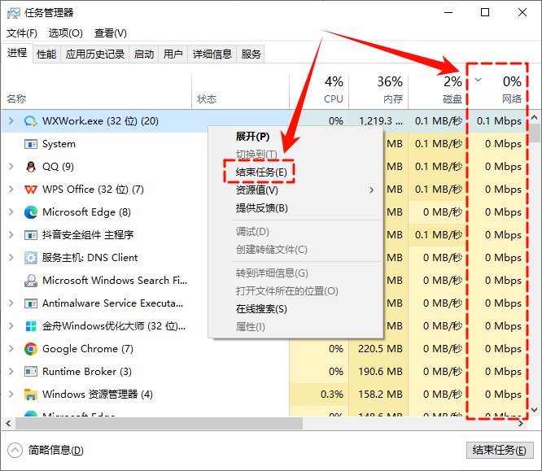Click the vertical scrollbar down arrow
542x471 pixels.
point(535,410)
